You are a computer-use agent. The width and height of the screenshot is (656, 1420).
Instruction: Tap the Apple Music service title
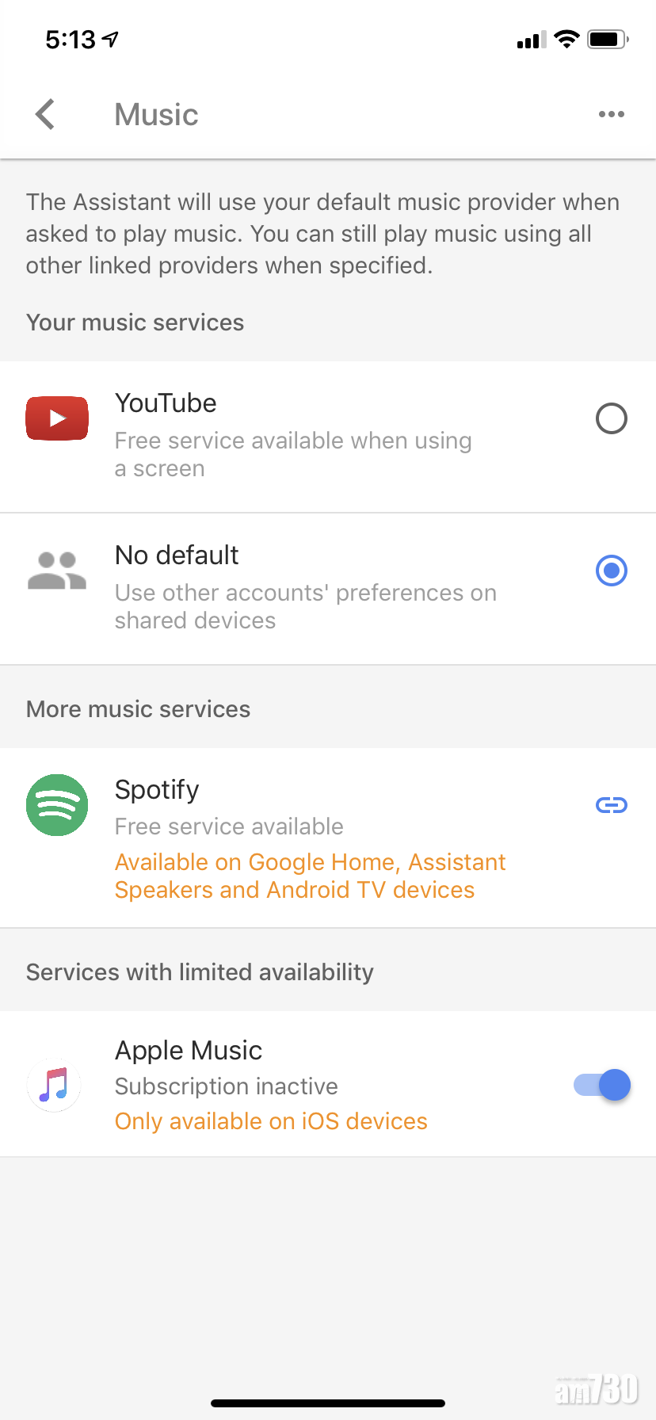(x=189, y=1051)
